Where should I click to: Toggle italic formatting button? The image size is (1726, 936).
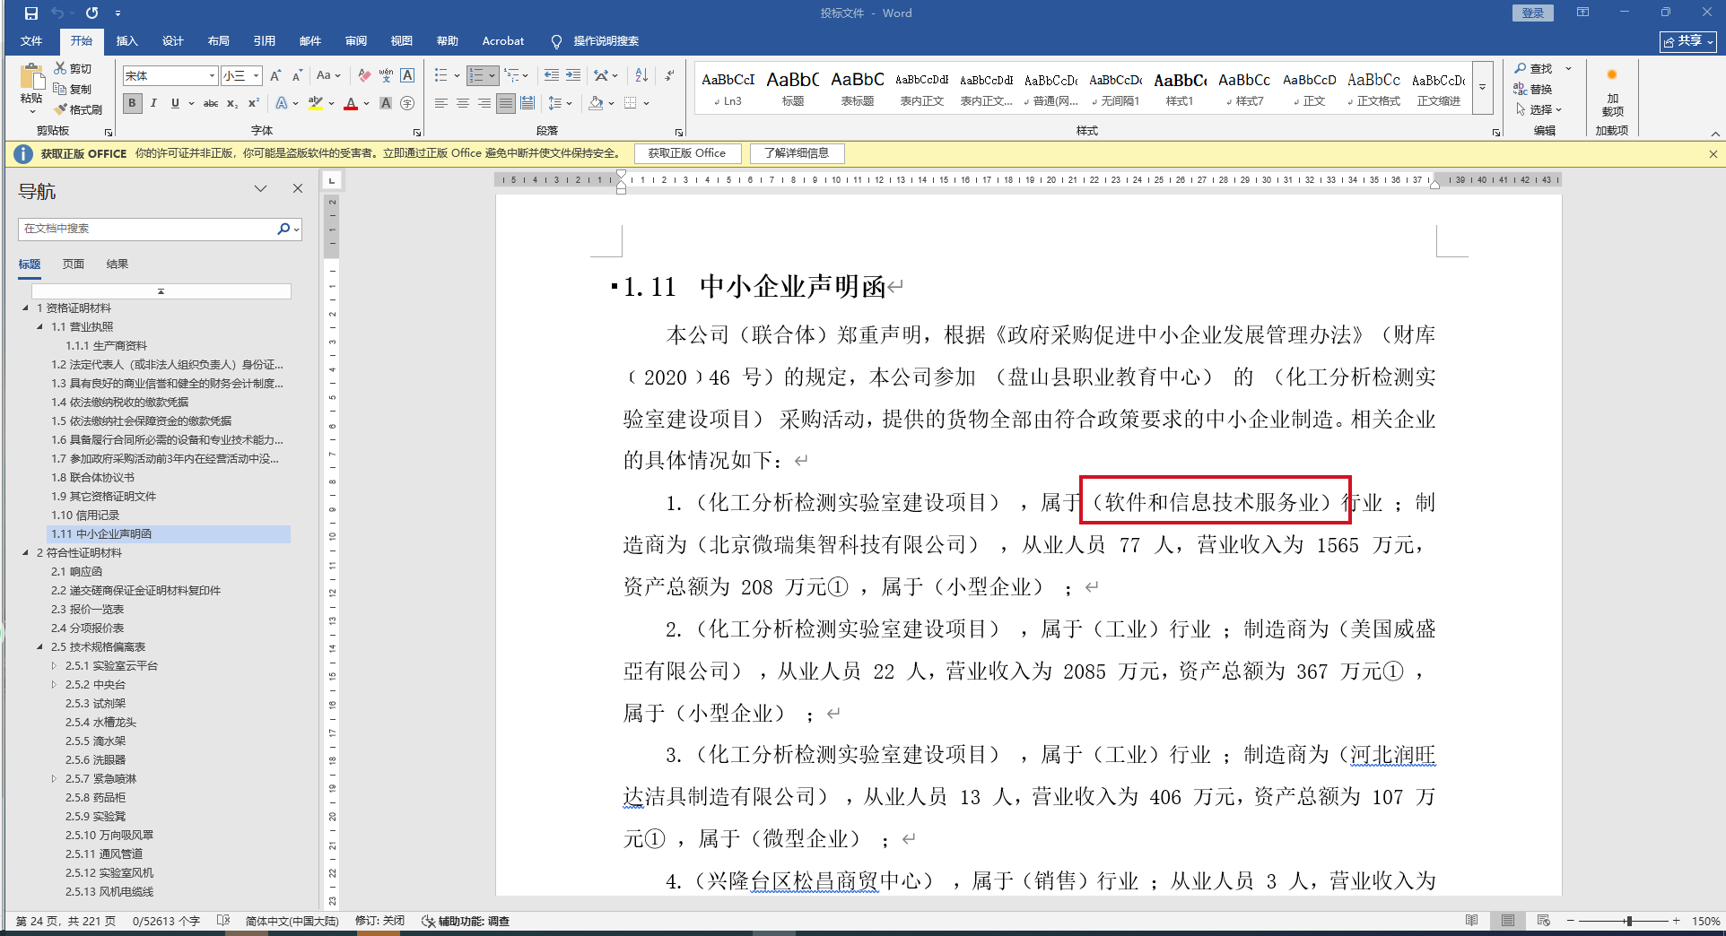coord(153,103)
